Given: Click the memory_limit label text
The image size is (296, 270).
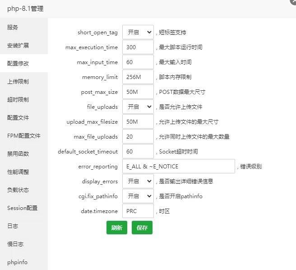Looking at the screenshot, I should pos(100,77).
